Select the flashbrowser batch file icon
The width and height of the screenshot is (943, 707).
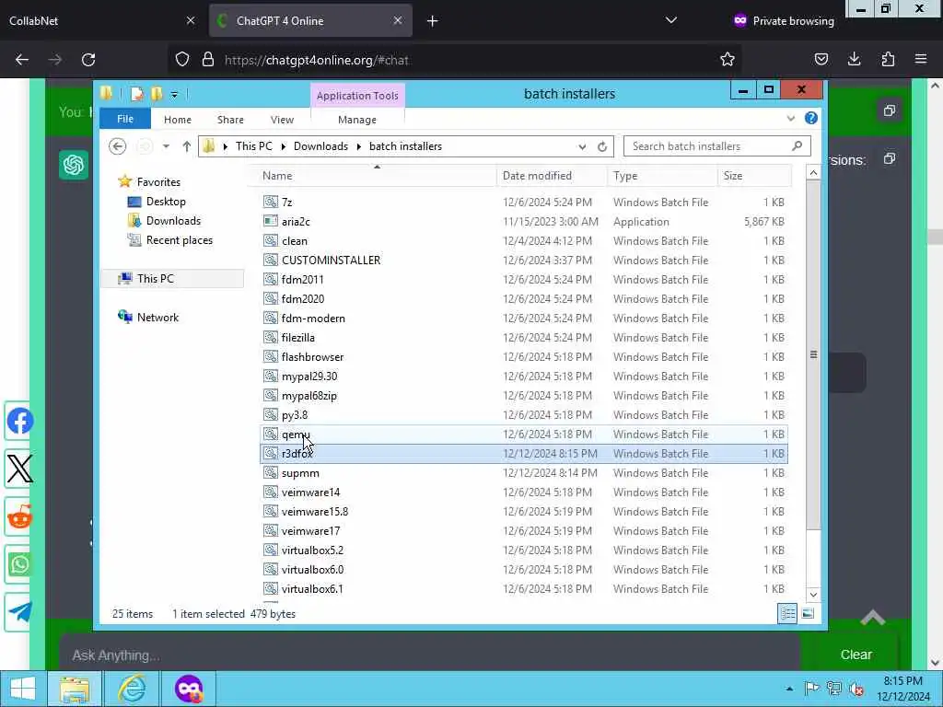[x=271, y=356]
